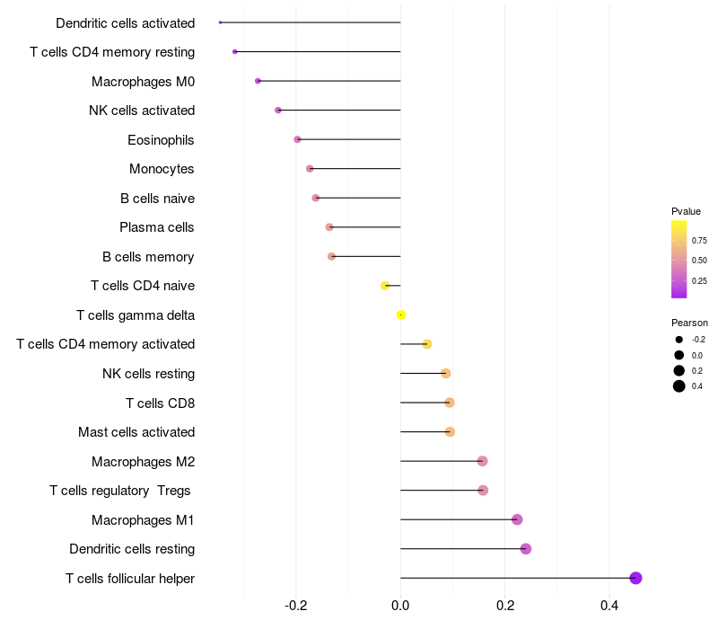Click the Monocytes axis label
This screenshot has height=629, width=718.
click(x=162, y=169)
